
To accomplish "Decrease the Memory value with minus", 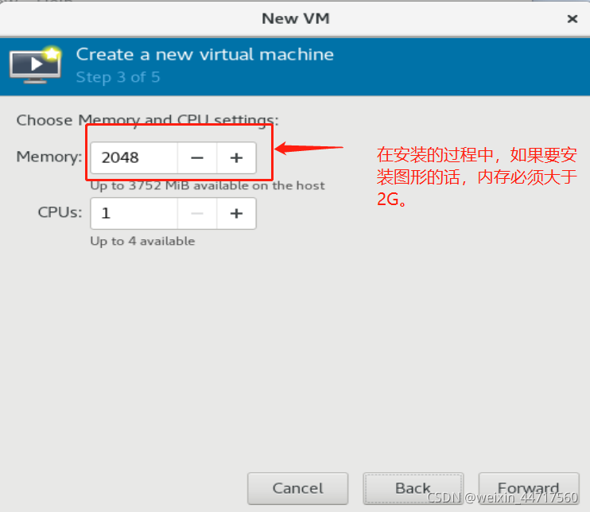I will pos(197,157).
